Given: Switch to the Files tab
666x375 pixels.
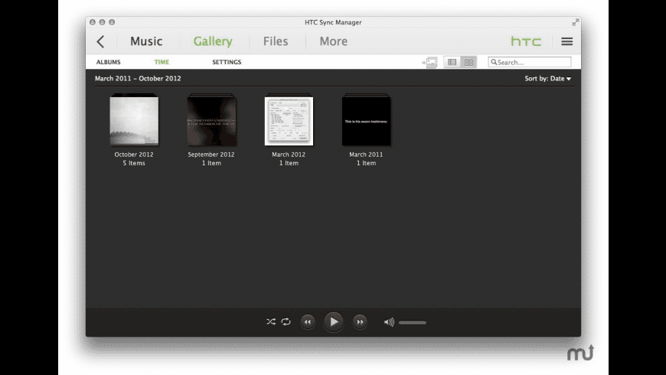Looking at the screenshot, I should tap(276, 41).
